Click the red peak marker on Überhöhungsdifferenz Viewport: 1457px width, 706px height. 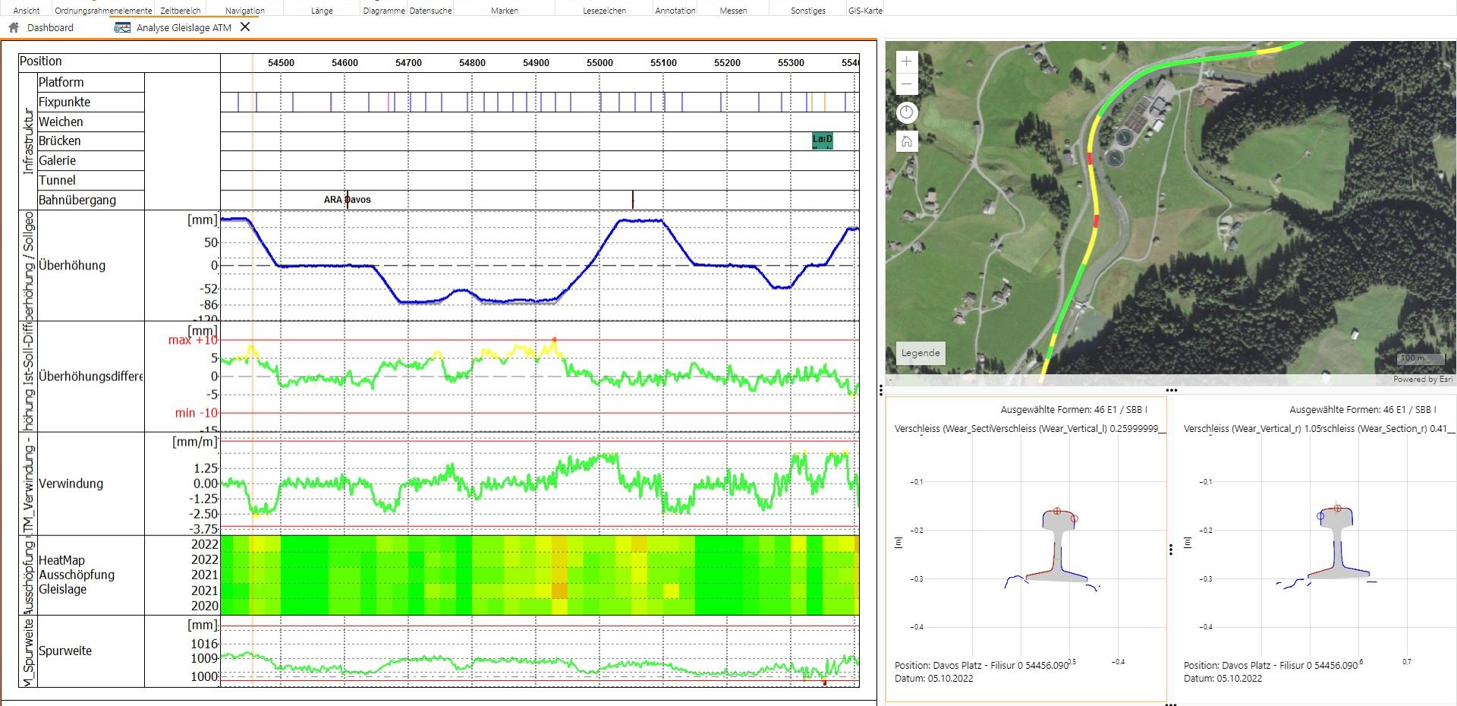click(555, 339)
